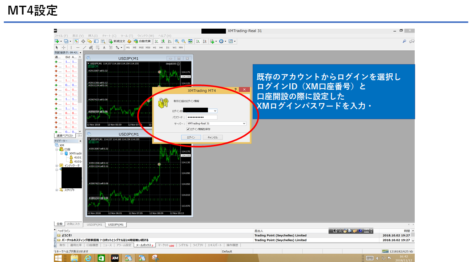Select the trendline drawing tool
Screen dimensions: 469x262
(x=84, y=47)
